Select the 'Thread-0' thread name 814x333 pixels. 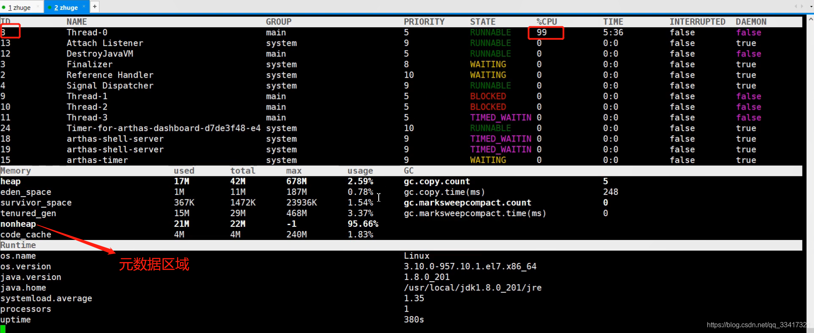(87, 32)
